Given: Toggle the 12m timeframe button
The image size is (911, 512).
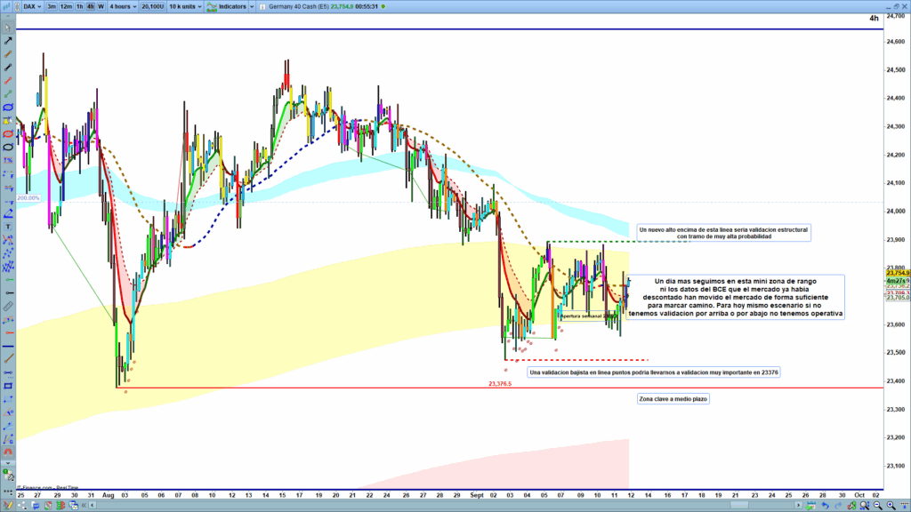Looking at the screenshot, I should 67,6.
